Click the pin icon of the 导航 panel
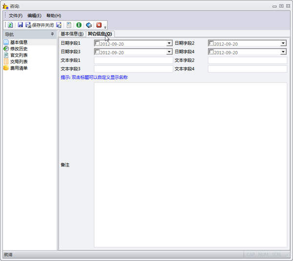Image resolution: width=293 pixels, height=261 pixels. click(x=52, y=34)
